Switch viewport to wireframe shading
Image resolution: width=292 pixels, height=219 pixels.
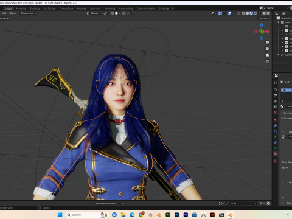click(243, 13)
